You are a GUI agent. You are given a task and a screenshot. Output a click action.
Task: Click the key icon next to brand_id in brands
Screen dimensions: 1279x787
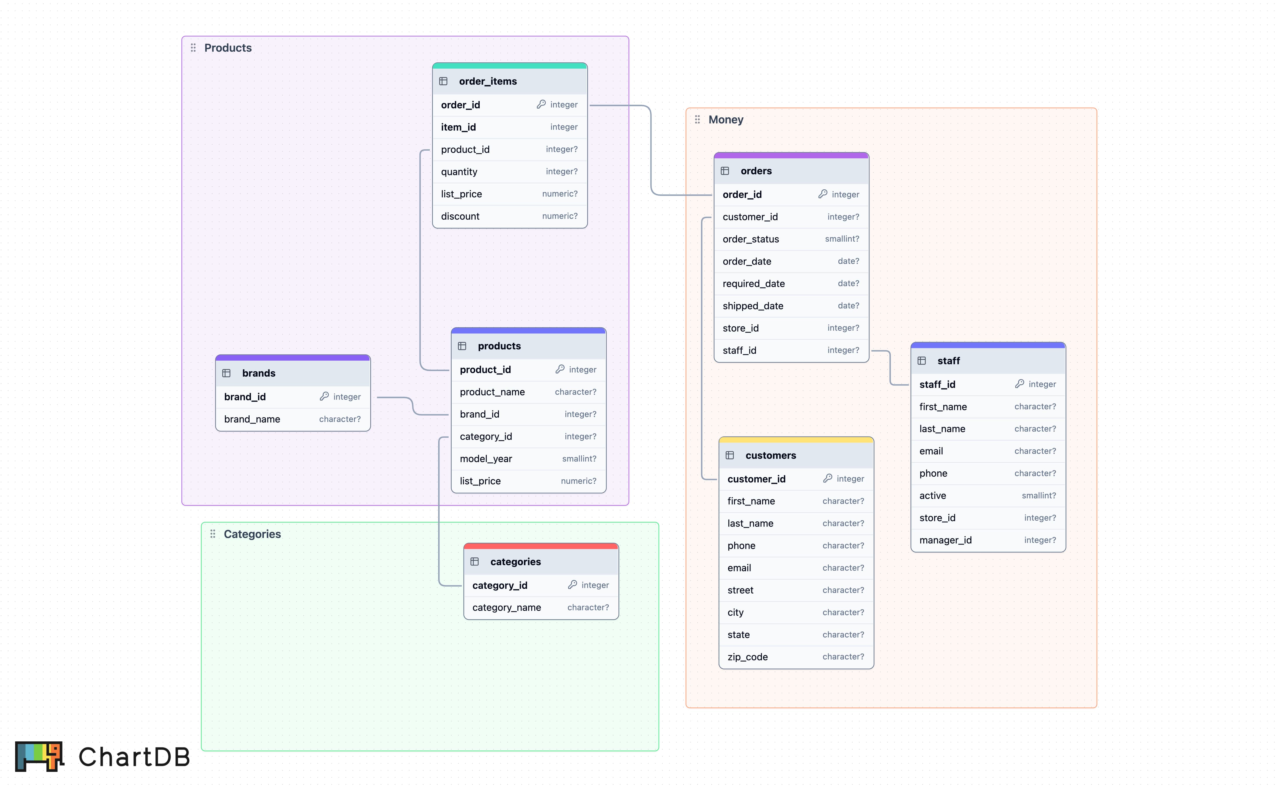324,397
